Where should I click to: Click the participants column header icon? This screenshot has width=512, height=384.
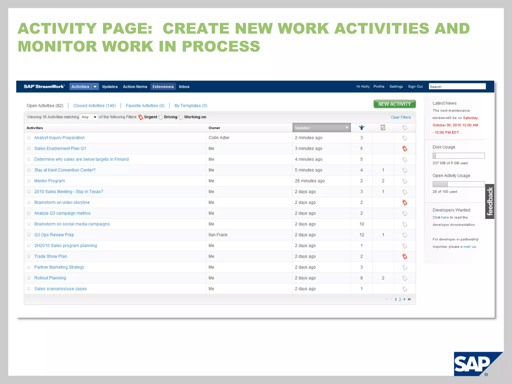coord(361,128)
